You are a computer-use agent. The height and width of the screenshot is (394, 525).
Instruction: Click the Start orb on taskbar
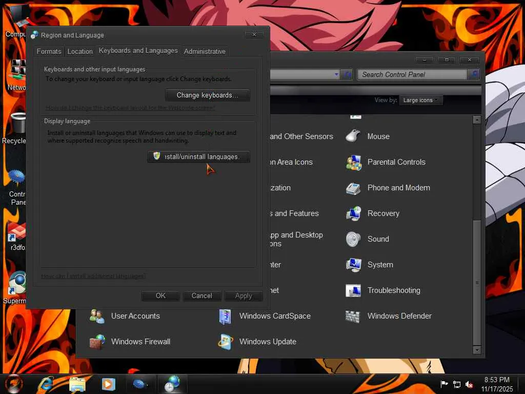[14, 384]
